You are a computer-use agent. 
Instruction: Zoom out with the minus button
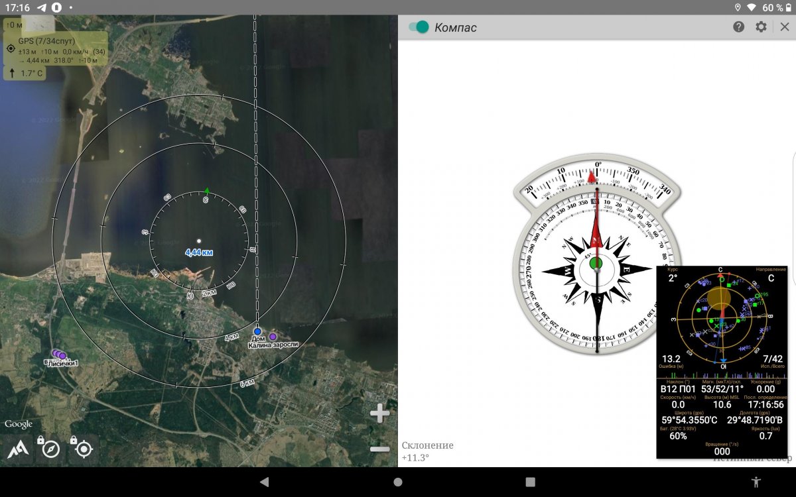click(380, 448)
